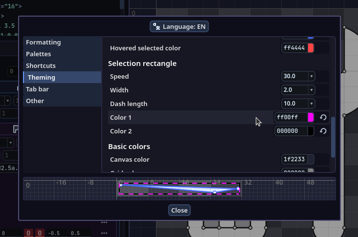Reset Color 2 to its default
The height and width of the screenshot is (237, 358).
pos(323,131)
